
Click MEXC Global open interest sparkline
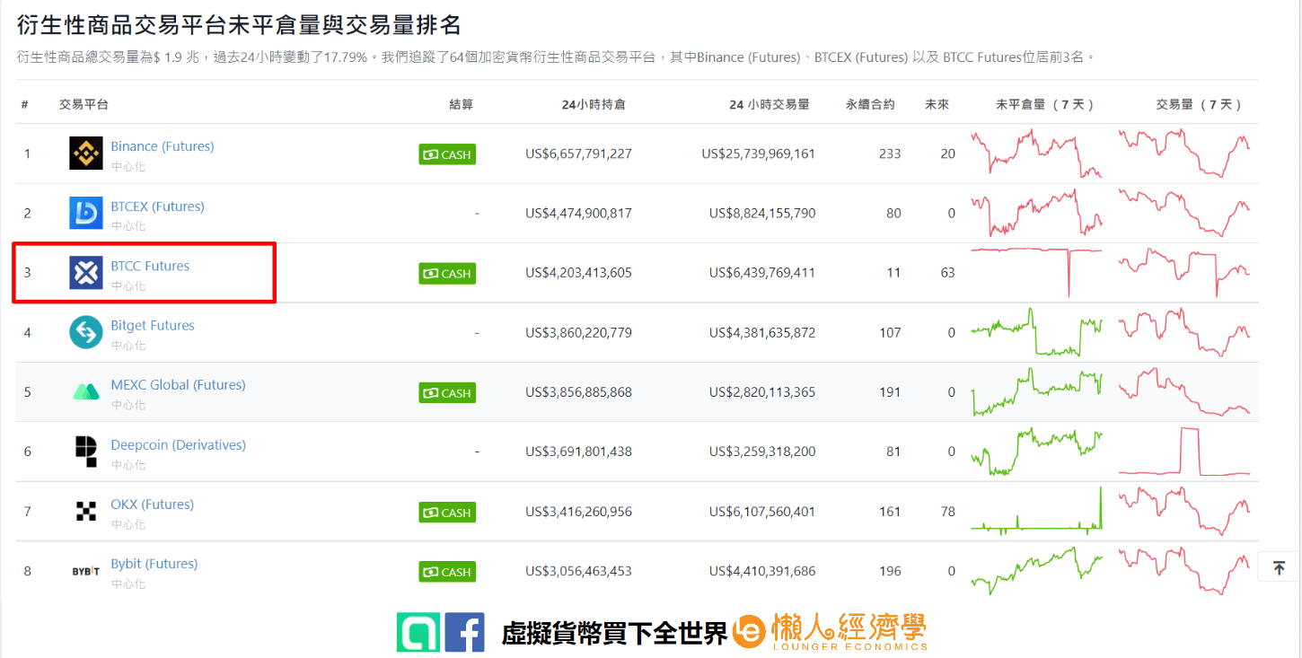(1036, 392)
